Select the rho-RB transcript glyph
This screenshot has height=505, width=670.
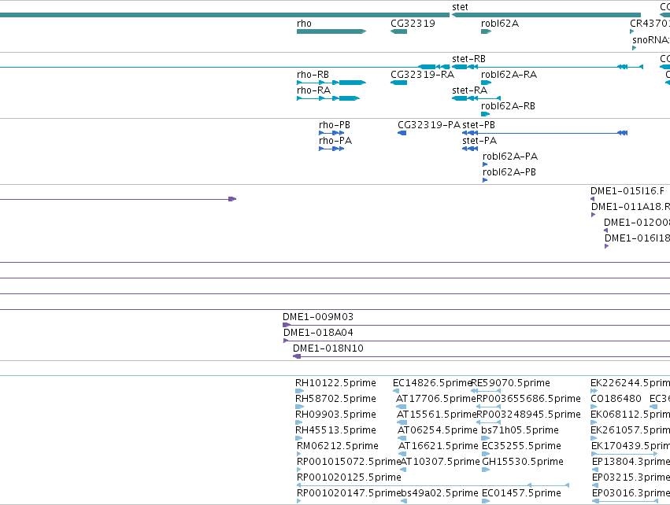(331, 83)
